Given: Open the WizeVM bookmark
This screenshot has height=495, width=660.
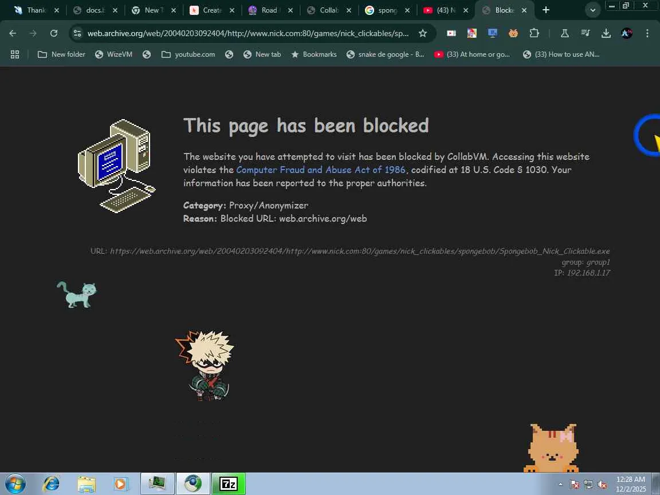Looking at the screenshot, I should [113, 54].
